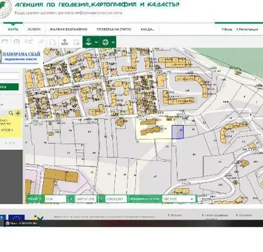
Task: Click the pencil draw tool icon
Action: point(41,42)
